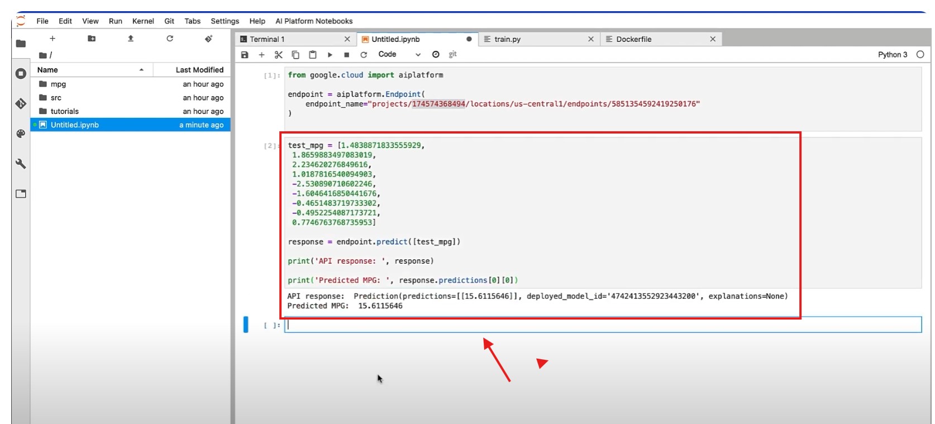Viewport: 935px width, 424px height.
Task: Sort files by Name column header
Action: pos(48,70)
